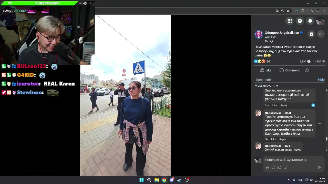328x184 pixels.
Task: Open Ш. Гэрэлмаа's avatar on the 20:31 comment
Action: pos(258,113)
